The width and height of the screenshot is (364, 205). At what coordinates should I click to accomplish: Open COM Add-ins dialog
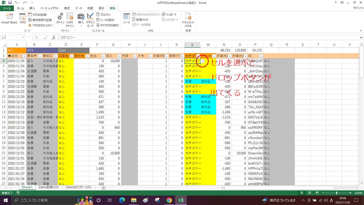coord(70,20)
